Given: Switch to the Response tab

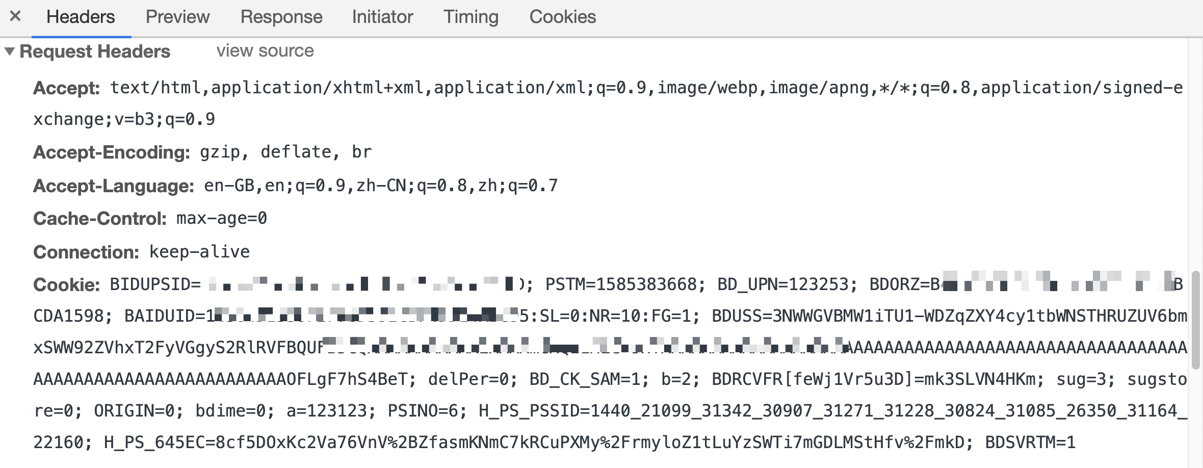Looking at the screenshot, I should pos(281,17).
